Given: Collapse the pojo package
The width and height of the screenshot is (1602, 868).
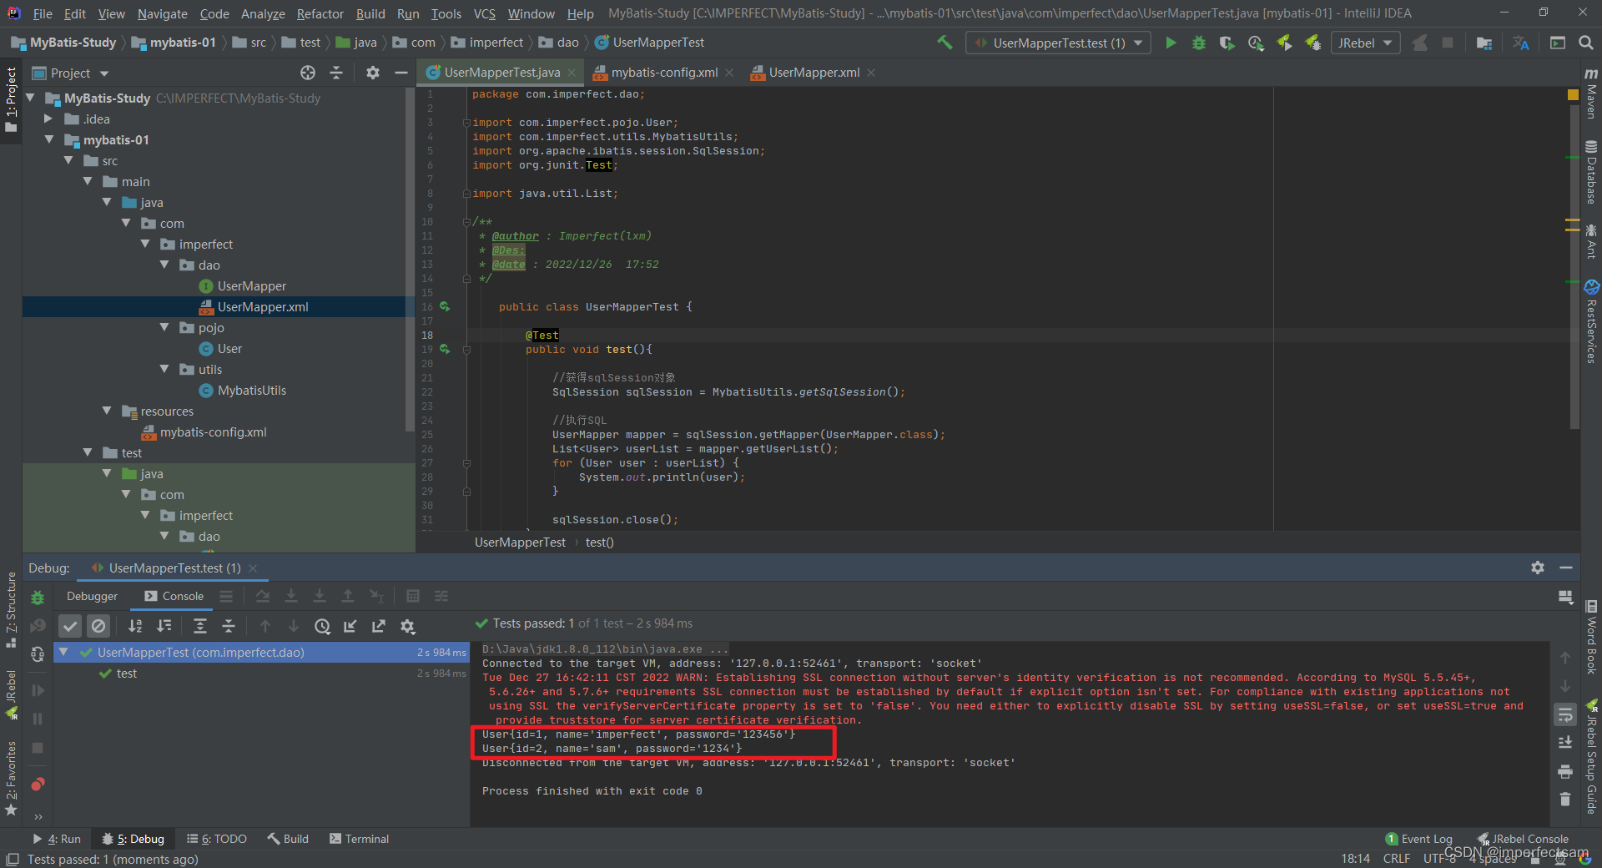Looking at the screenshot, I should (164, 327).
